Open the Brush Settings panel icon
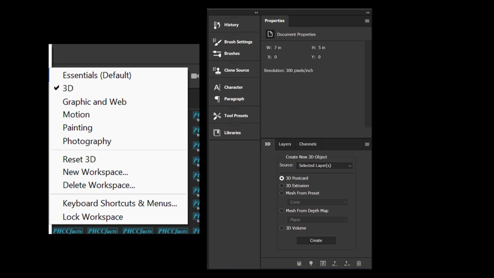The width and height of the screenshot is (494, 278). click(x=217, y=42)
